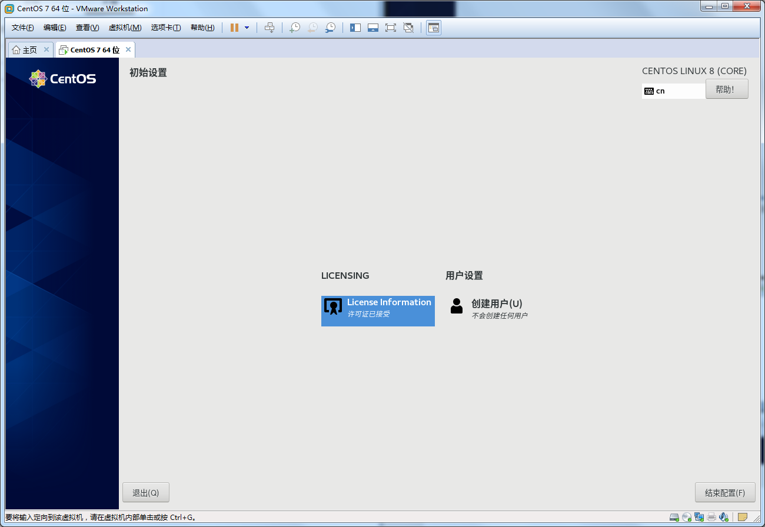Click the CentOS logo in sidebar
This screenshot has height=527, width=765.
[62, 79]
